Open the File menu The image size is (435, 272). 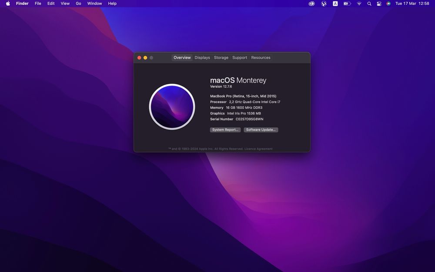pyautogui.click(x=38, y=3)
